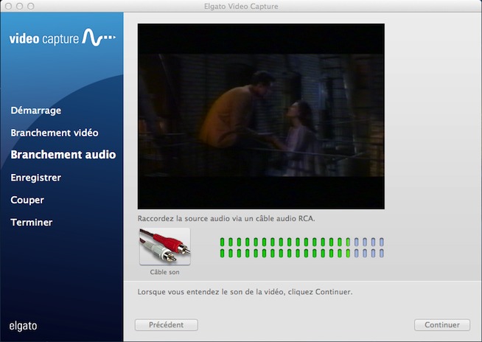The height and width of the screenshot is (342, 482).
Task: Go to the Démarrage step
Action: coord(35,111)
